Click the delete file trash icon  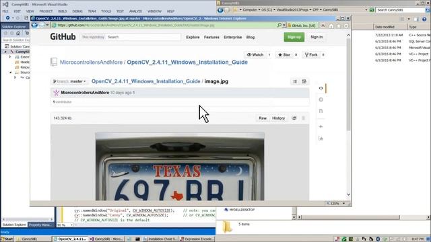(x=304, y=118)
